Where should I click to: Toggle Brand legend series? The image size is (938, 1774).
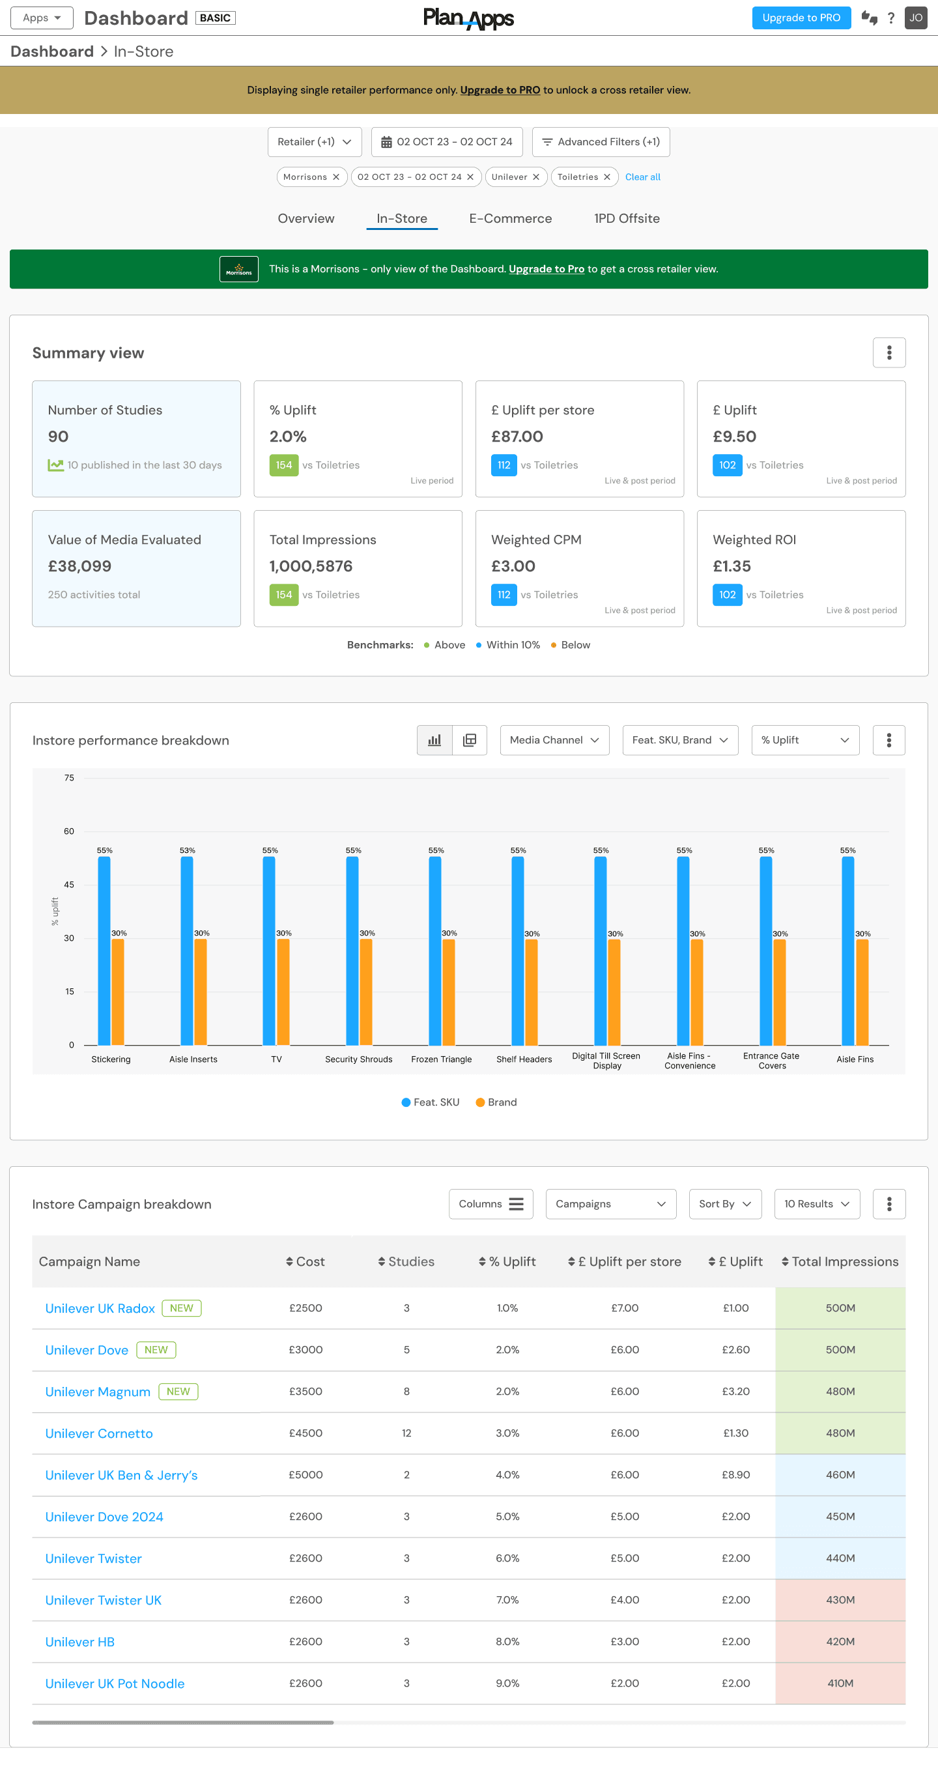point(496,1102)
